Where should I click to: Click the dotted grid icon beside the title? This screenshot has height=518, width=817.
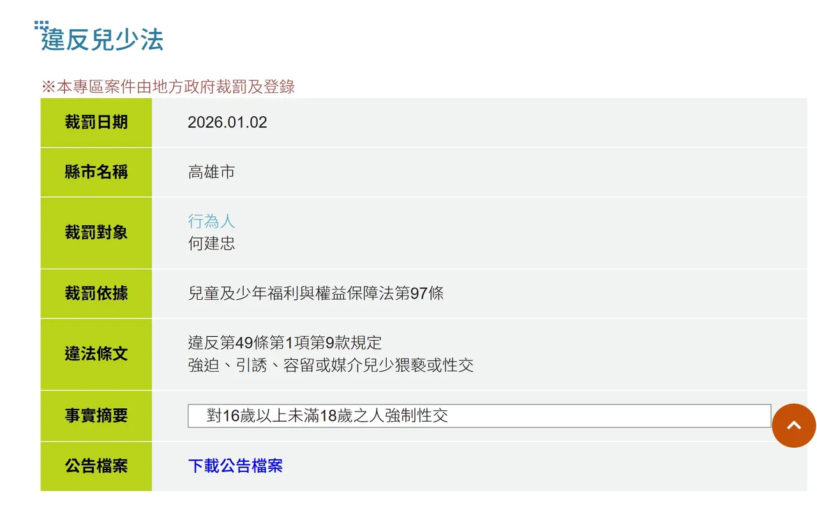41,26
